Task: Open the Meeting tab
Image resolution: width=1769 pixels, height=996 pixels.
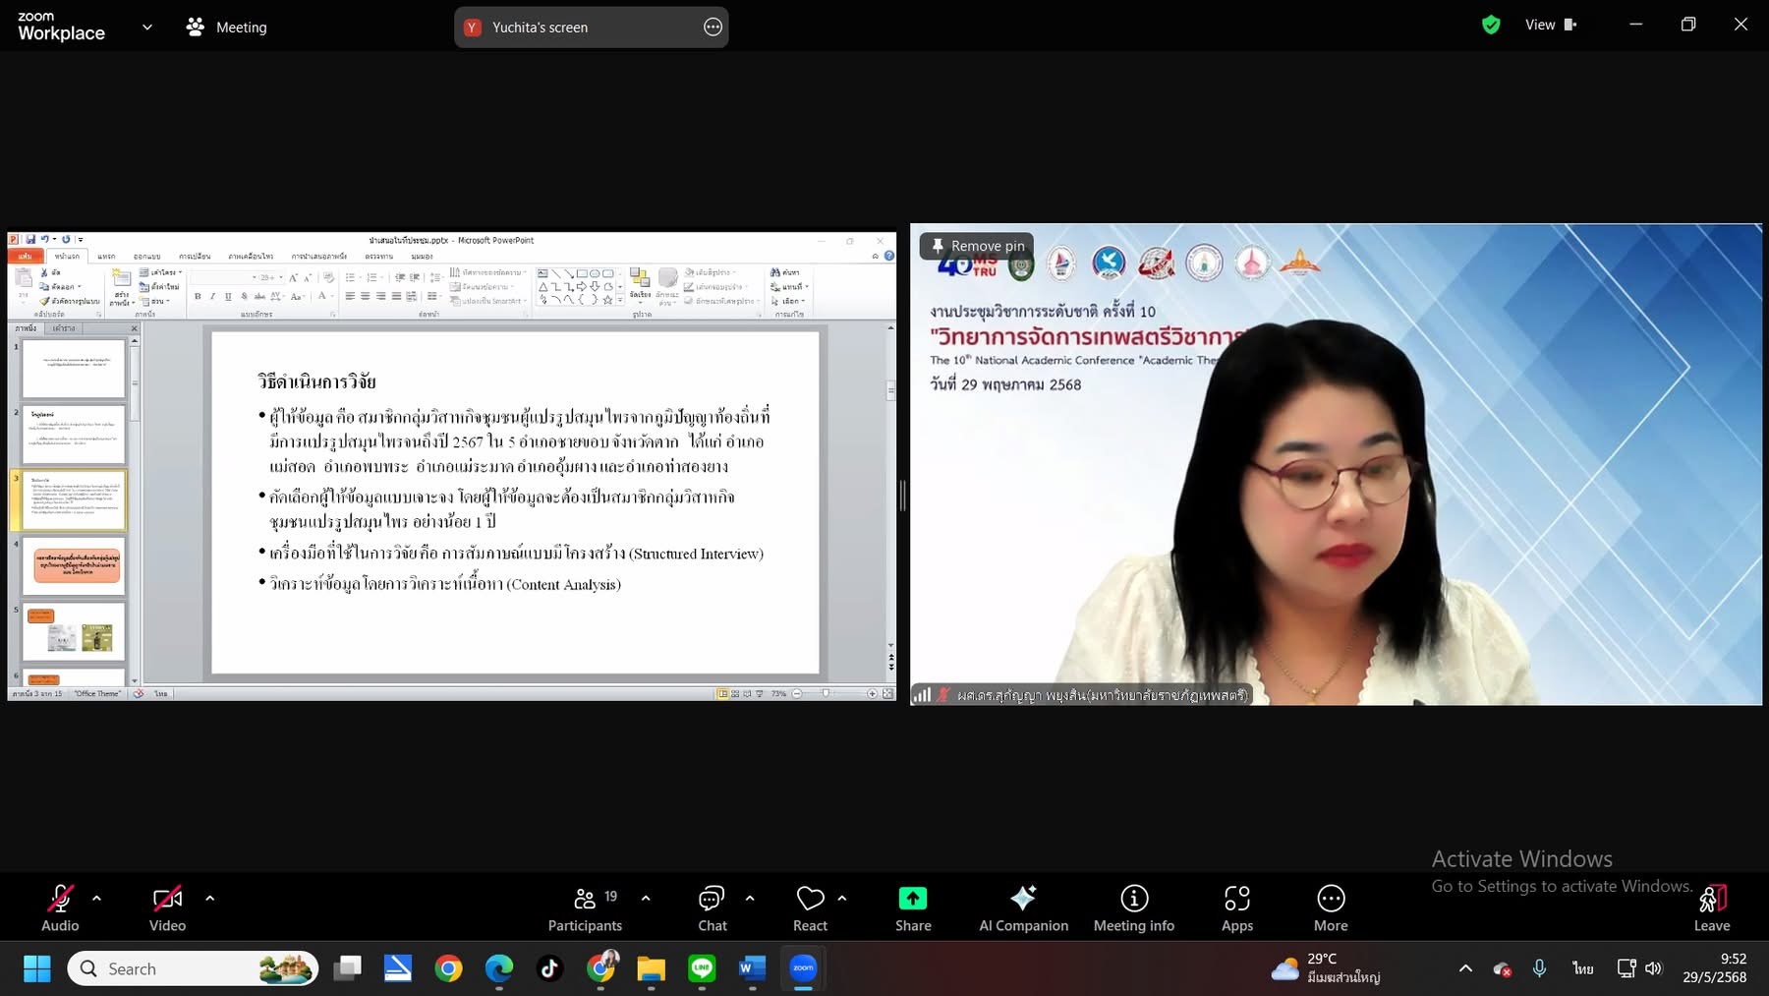Action: pyautogui.click(x=227, y=28)
